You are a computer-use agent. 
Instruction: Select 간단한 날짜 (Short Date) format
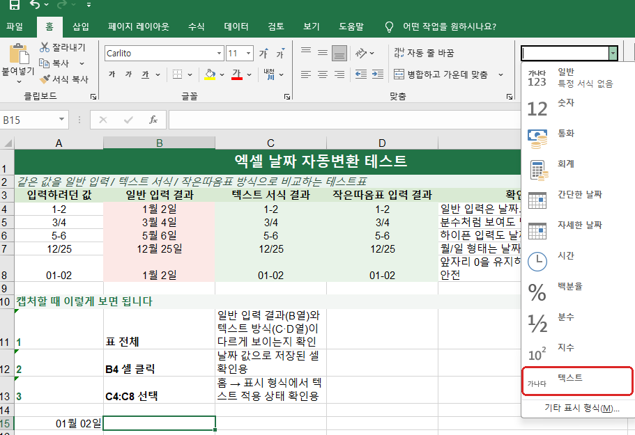[x=577, y=200]
